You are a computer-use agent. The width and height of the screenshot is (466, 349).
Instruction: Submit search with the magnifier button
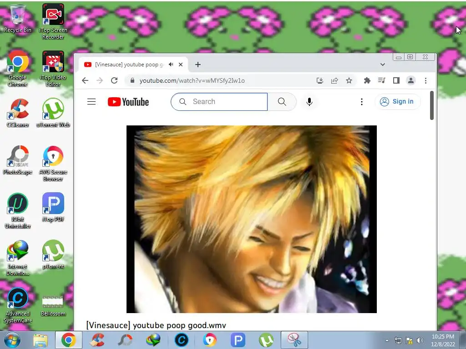(x=282, y=102)
